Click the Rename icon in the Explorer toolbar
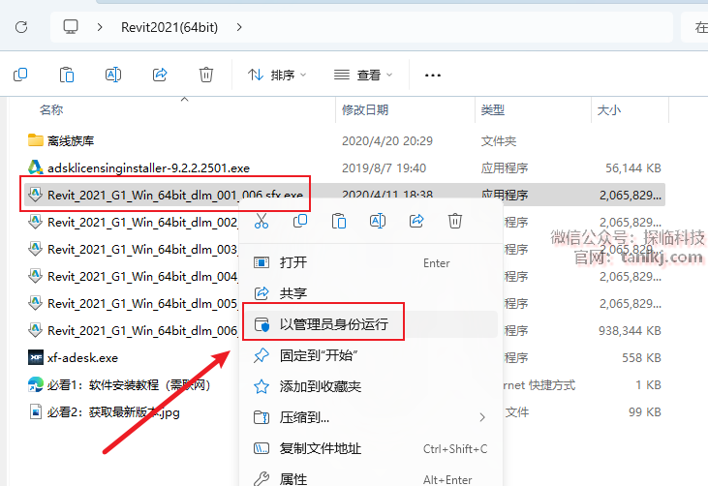 pyautogui.click(x=113, y=75)
